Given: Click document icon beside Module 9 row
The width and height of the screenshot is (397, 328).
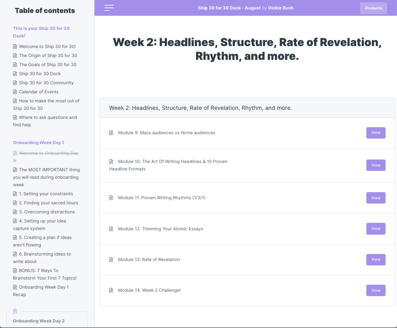Looking at the screenshot, I should point(111,133).
